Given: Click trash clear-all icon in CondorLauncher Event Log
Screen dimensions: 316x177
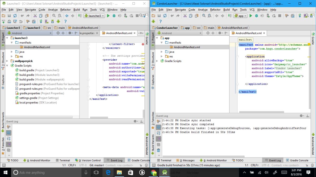Looking at the screenshot, I should coord(159,150).
